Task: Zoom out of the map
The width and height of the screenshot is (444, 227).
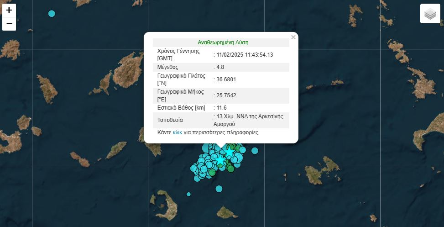Action: [9, 24]
